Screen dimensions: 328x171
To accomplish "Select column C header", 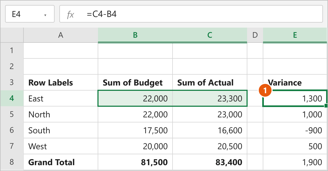I will [x=210, y=35].
